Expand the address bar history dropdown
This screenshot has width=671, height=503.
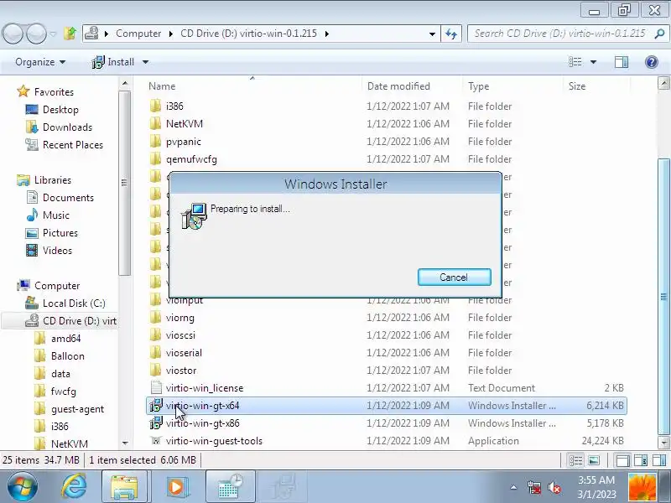click(432, 34)
